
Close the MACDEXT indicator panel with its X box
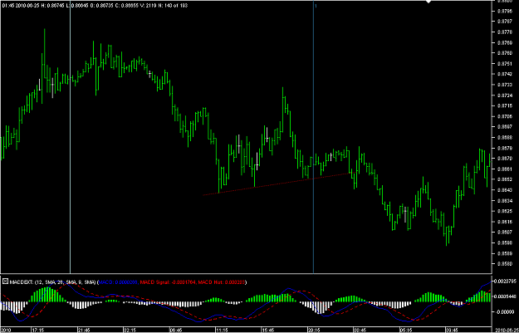5,282
